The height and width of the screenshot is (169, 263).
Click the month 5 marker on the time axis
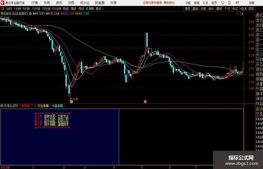click(142, 167)
